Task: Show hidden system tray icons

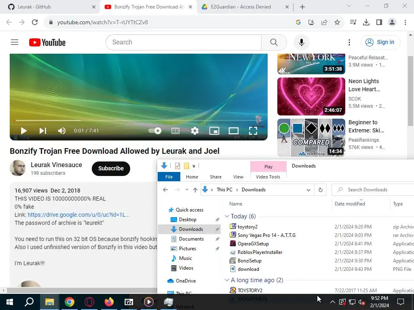Action: coord(333,302)
